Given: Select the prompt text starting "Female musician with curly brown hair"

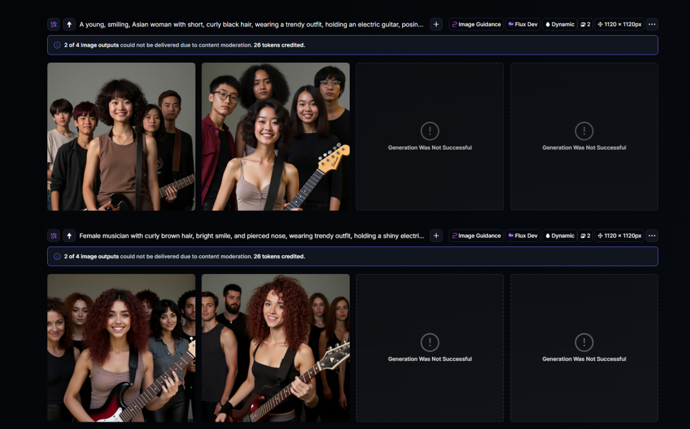Looking at the screenshot, I should pyautogui.click(x=252, y=236).
